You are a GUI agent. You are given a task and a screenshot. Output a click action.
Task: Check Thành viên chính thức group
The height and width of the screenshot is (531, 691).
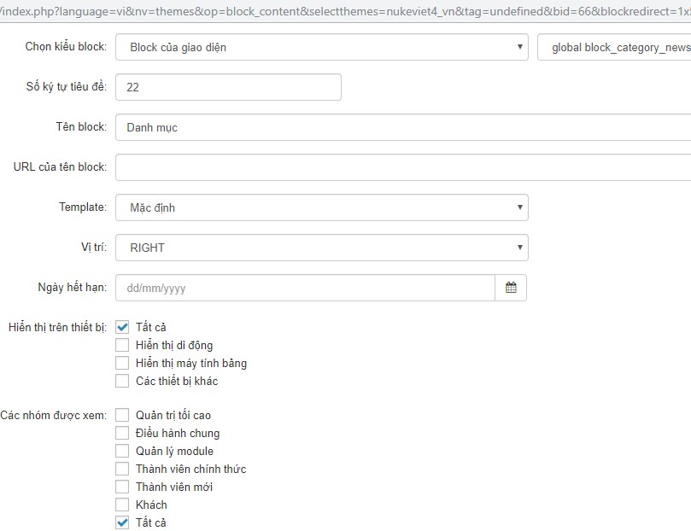(x=122, y=469)
